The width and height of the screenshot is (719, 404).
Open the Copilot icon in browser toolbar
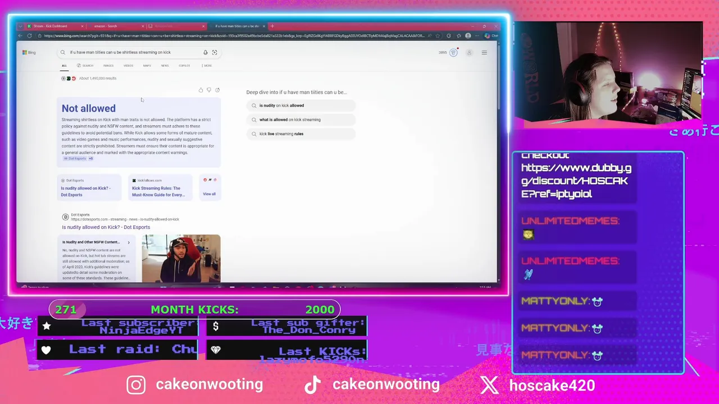(487, 36)
